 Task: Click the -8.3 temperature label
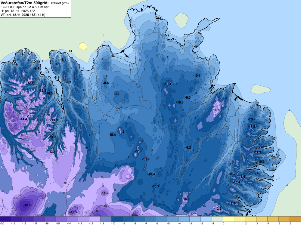click(x=69, y=82)
